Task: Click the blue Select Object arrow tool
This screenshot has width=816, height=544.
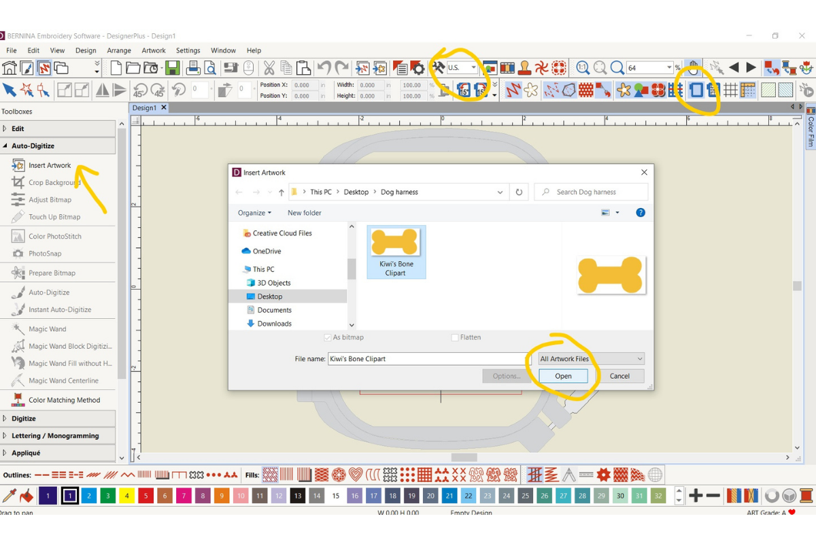Action: 10,90
